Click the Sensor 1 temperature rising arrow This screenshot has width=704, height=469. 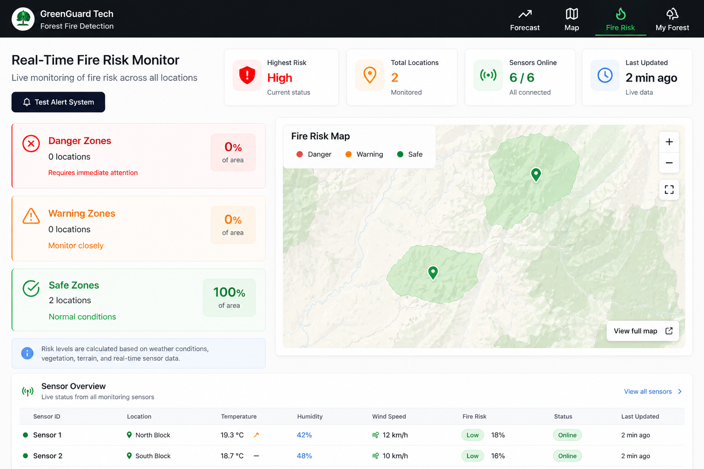(x=256, y=435)
